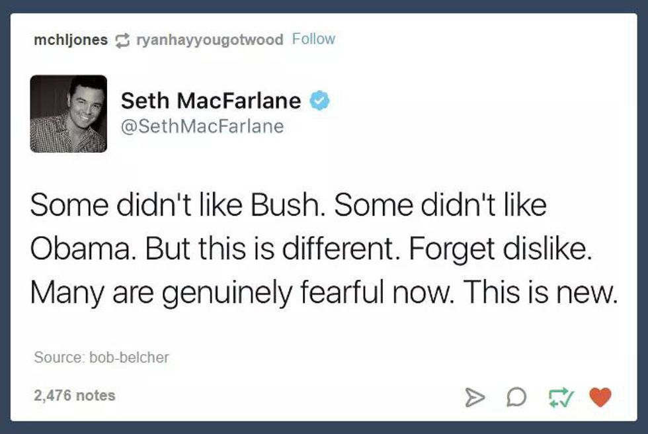Like the post with the heart icon
This screenshot has width=648, height=434.
pyautogui.click(x=600, y=397)
